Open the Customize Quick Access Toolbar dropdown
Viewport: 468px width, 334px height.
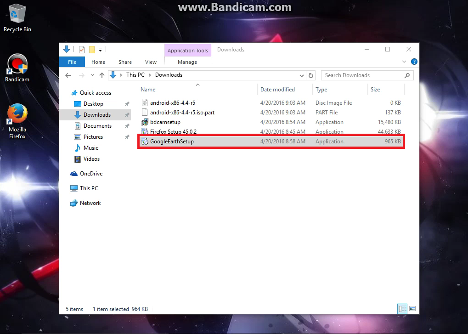point(100,50)
